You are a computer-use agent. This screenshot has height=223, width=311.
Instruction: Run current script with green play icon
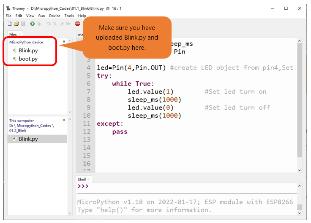pos(33,24)
